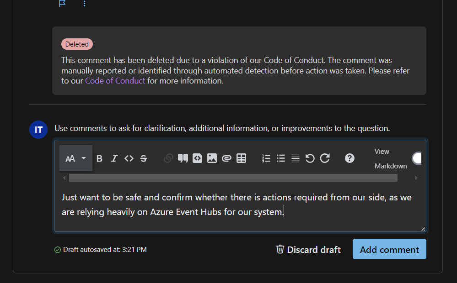This screenshot has width=457, height=283.
Task: Attach a file using the paperclip icon
Action: pyautogui.click(x=226, y=158)
